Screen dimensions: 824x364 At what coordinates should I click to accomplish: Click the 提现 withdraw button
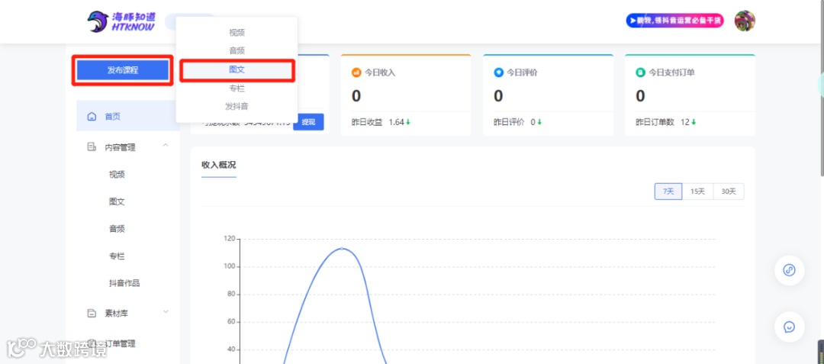[x=308, y=122]
